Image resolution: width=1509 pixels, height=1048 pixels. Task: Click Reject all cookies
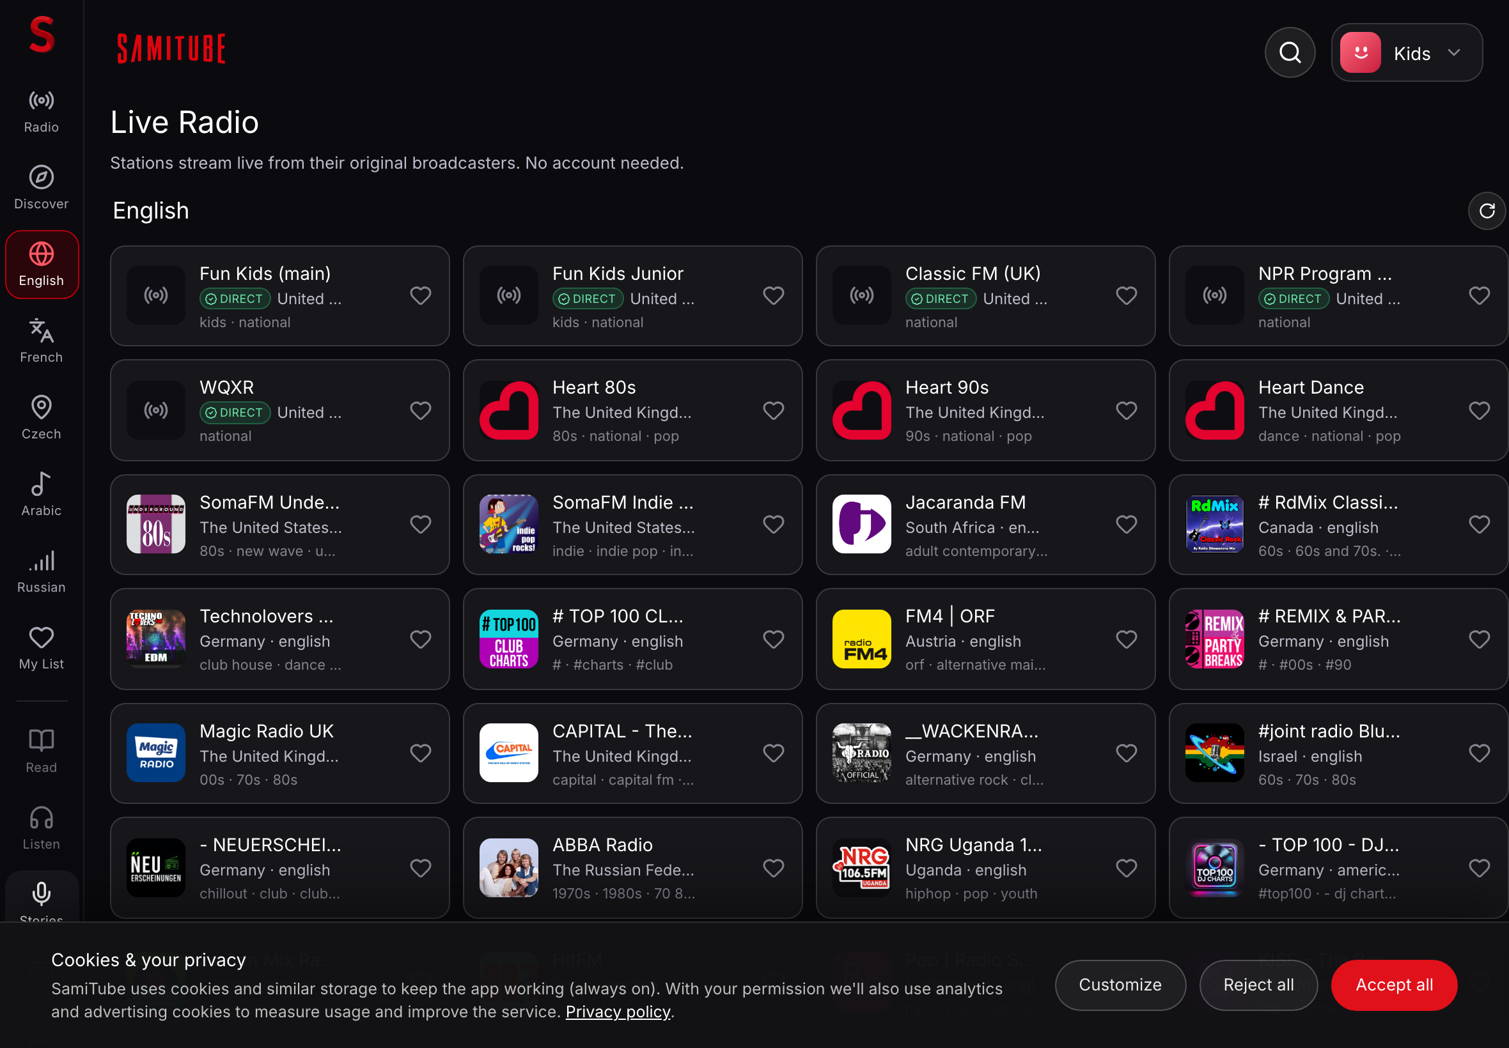point(1258,984)
